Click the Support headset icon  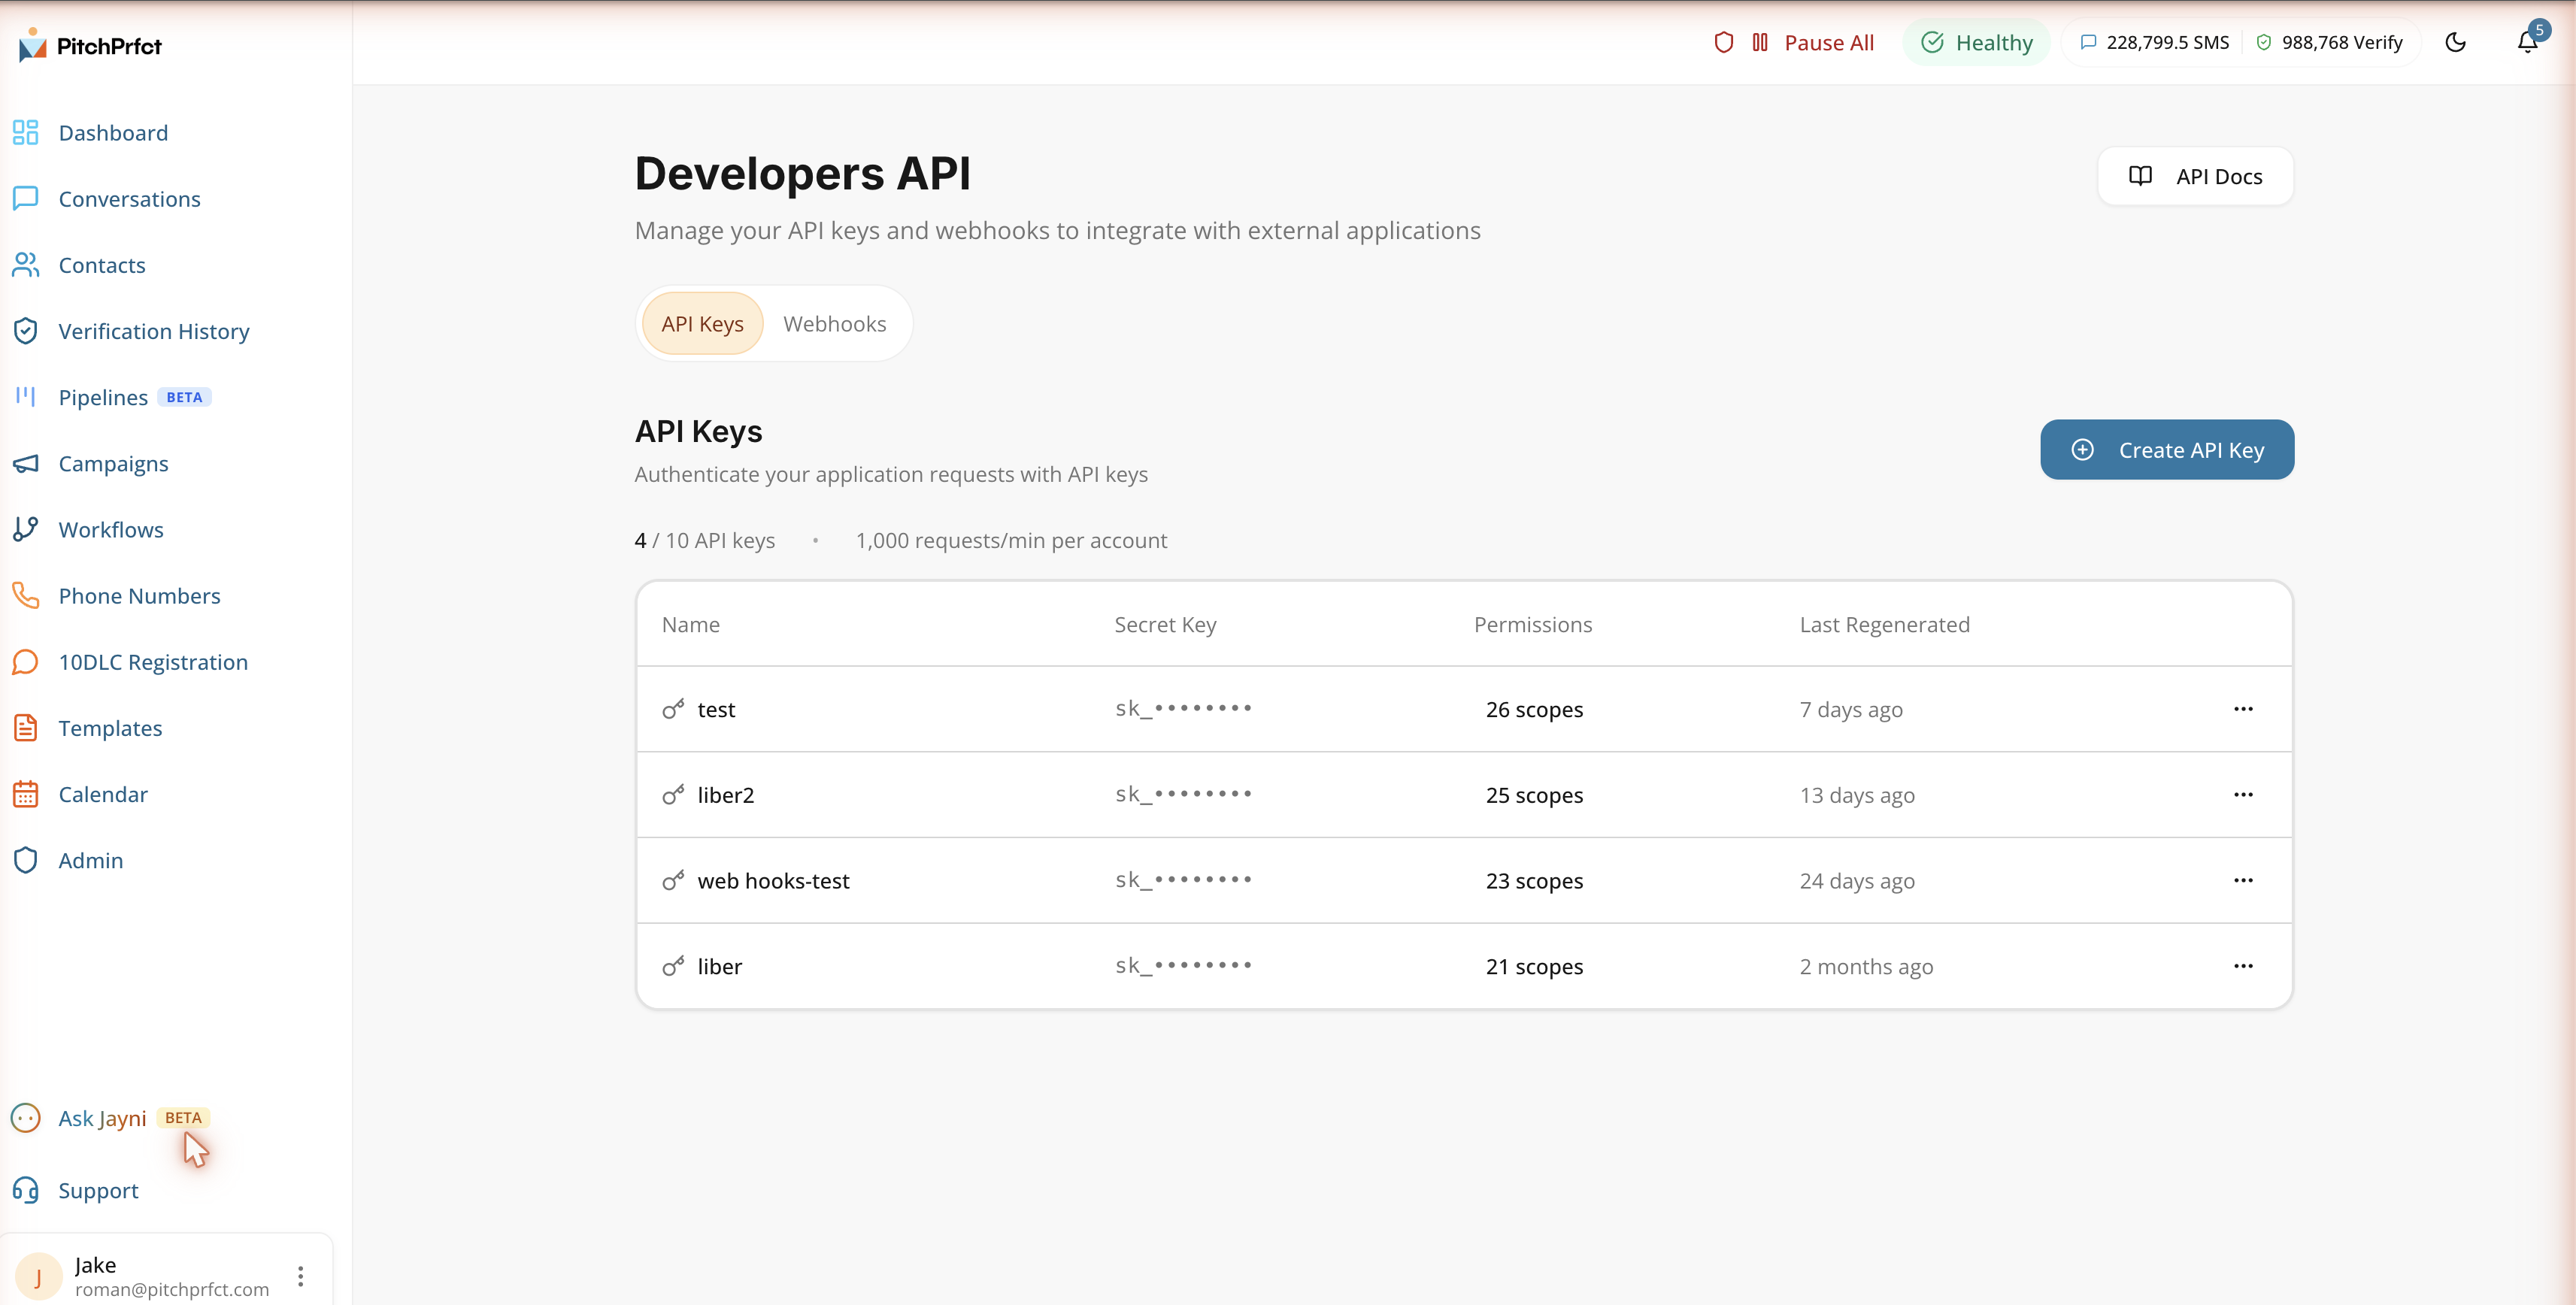coord(26,1190)
